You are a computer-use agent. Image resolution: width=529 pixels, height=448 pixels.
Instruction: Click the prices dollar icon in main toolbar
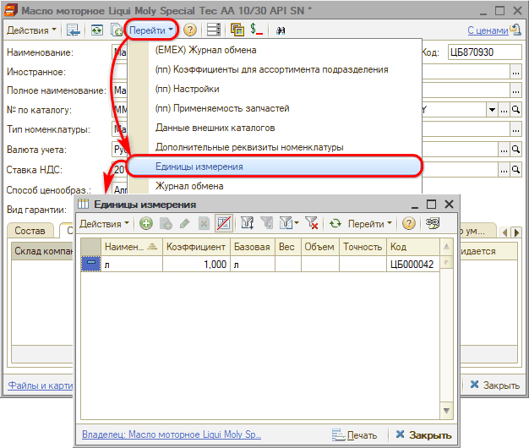coord(256,30)
